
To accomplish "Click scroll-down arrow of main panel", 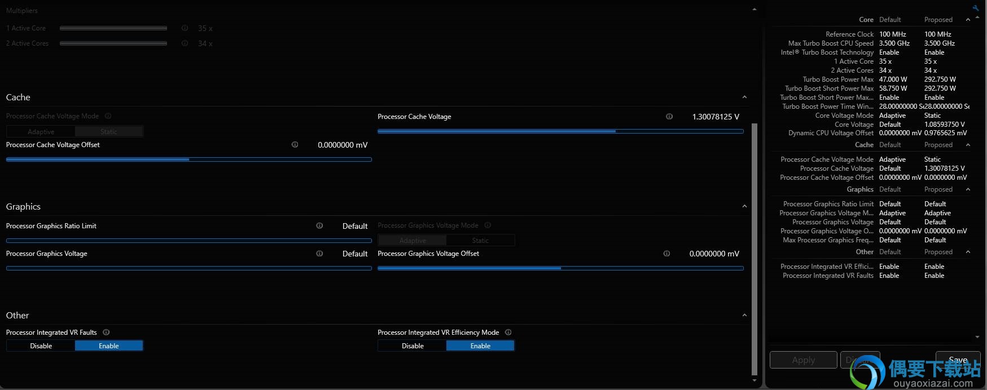I will point(754,381).
